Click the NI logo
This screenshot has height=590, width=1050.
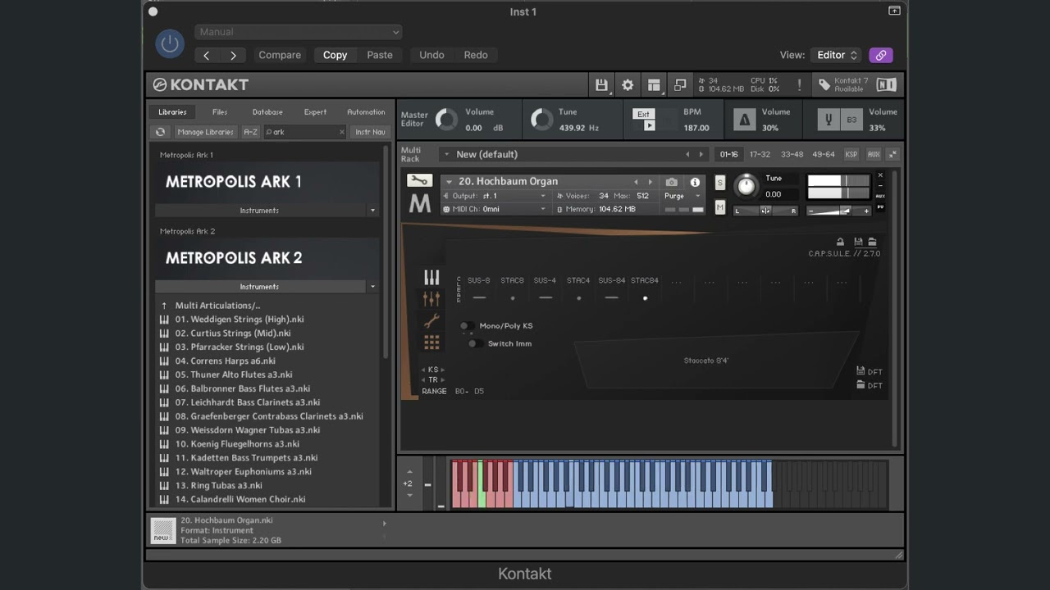point(886,84)
